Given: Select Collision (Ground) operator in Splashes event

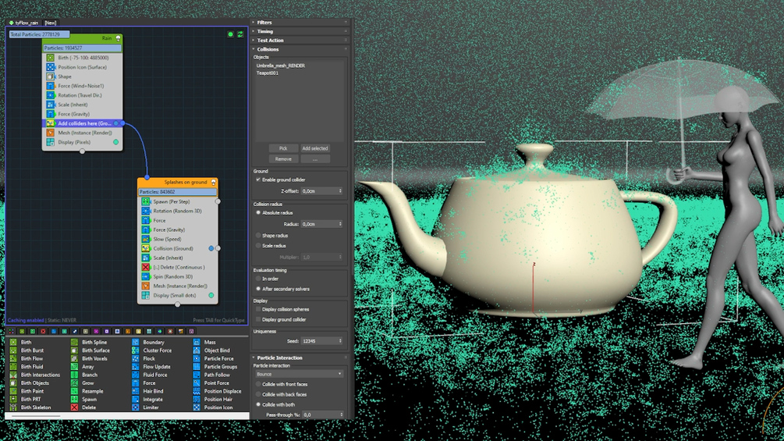Looking at the screenshot, I should point(178,248).
